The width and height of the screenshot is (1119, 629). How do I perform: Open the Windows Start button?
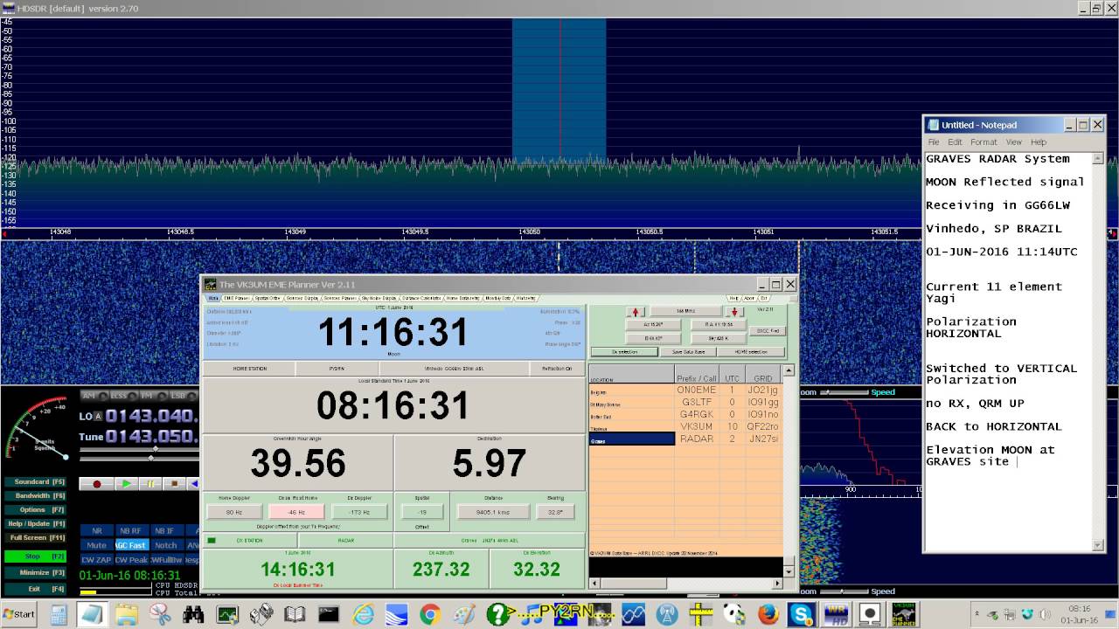click(18, 614)
